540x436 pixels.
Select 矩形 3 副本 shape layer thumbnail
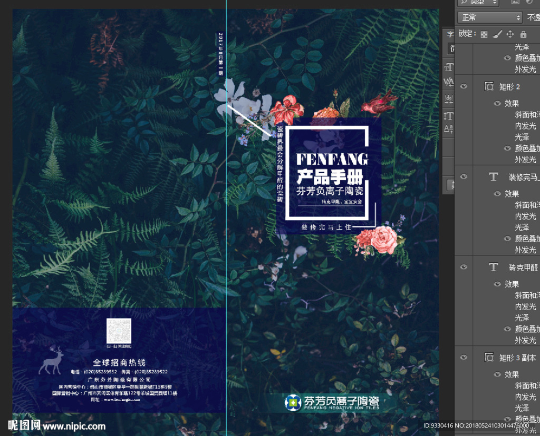pyautogui.click(x=489, y=357)
